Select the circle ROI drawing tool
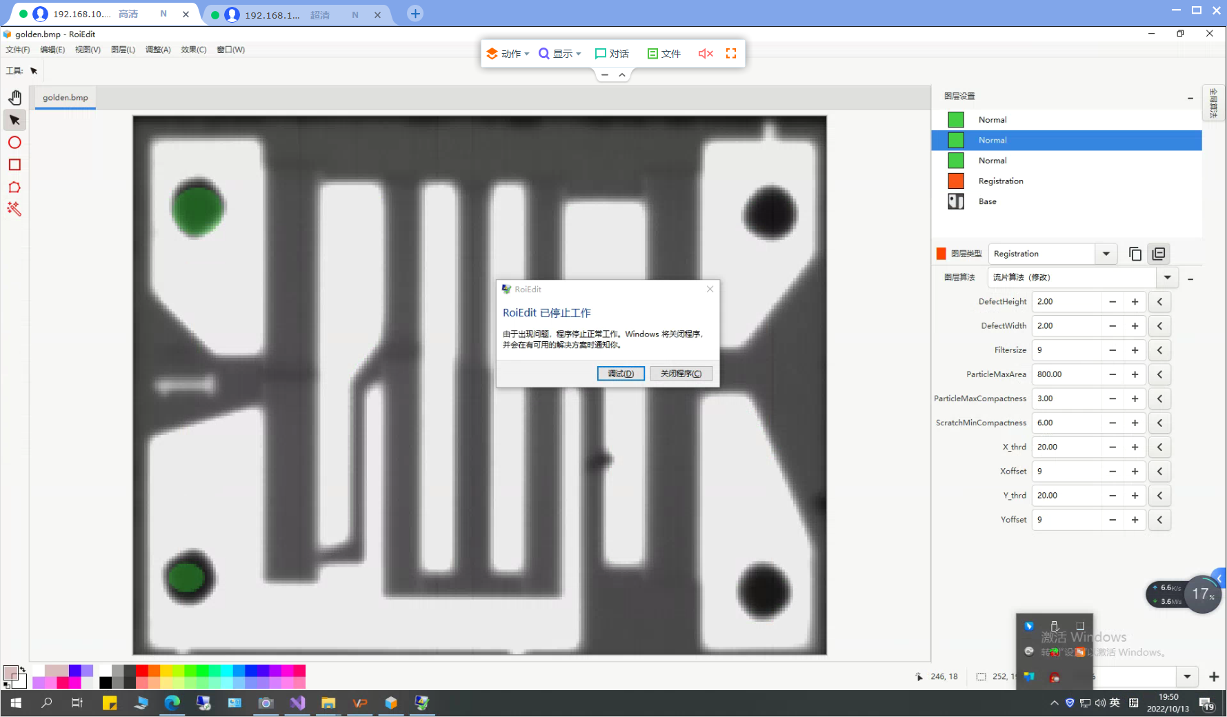This screenshot has width=1227, height=717. (x=14, y=143)
